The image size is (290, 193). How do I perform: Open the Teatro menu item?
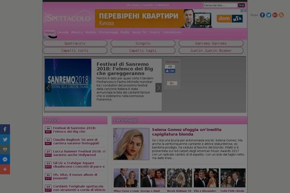coord(154,32)
